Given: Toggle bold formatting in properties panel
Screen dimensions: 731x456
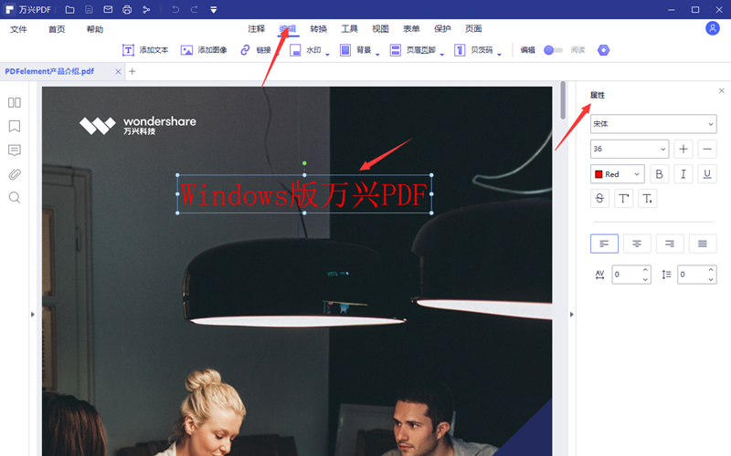Looking at the screenshot, I should pyautogui.click(x=659, y=174).
